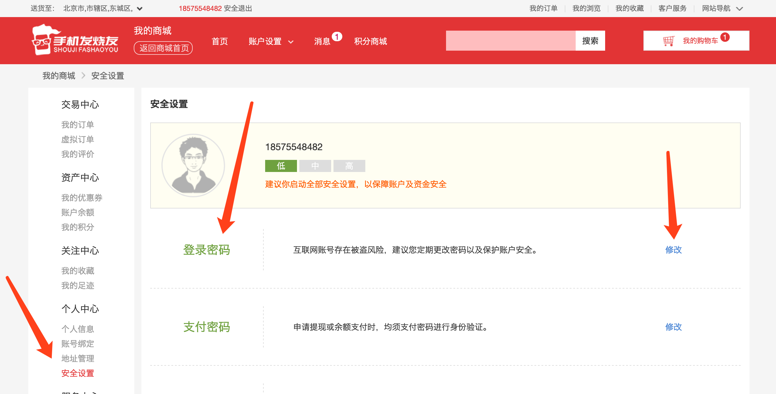Select 安全设置 in sidebar
776x394 pixels.
[x=78, y=373]
